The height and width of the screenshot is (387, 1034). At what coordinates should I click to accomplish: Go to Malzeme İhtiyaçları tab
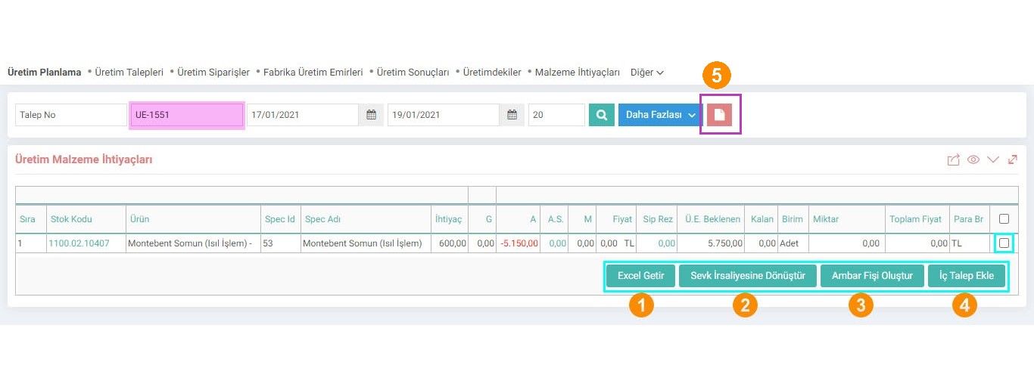(578, 73)
